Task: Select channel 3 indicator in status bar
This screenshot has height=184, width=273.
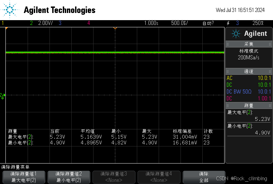Action: 60,23
